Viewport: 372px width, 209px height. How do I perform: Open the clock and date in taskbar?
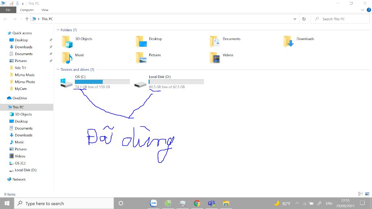345,203
